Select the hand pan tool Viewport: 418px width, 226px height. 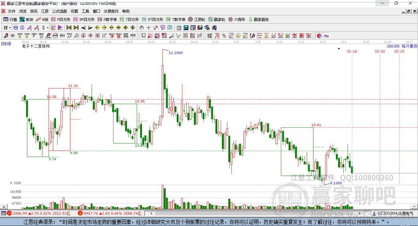point(142,28)
